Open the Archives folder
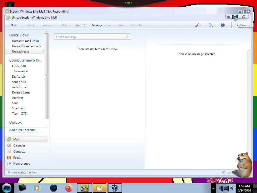The height and width of the screenshot is (193, 257). (18, 98)
